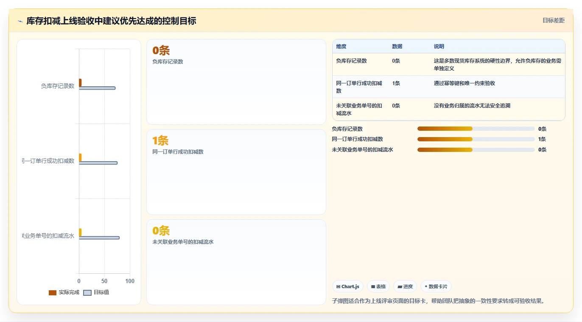Select the 未关联业务单号的扣减流水 table cell
Viewport: 582px width, 322px height.
coord(359,110)
